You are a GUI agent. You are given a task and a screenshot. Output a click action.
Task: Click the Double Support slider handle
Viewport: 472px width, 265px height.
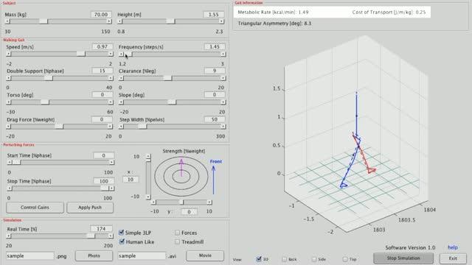pyautogui.click(x=48, y=78)
